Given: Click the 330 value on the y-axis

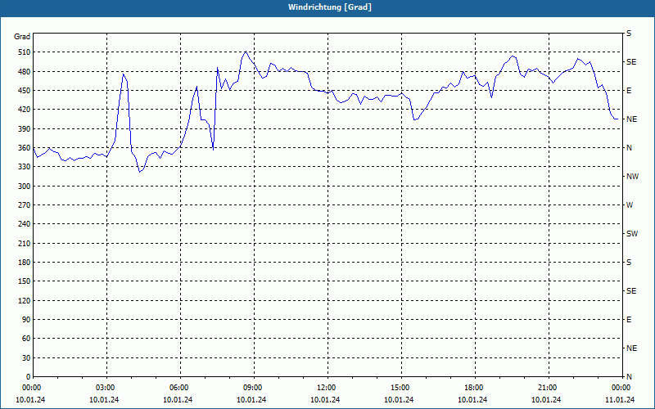Looking at the screenshot, I should (25, 167).
